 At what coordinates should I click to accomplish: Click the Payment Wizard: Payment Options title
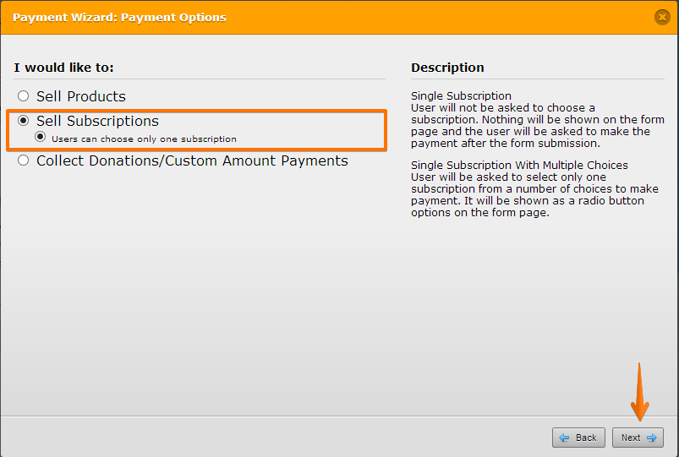[118, 17]
